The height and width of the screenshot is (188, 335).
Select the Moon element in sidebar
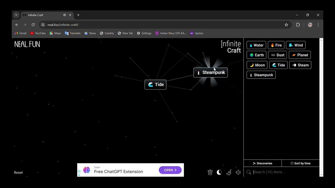tap(257, 65)
